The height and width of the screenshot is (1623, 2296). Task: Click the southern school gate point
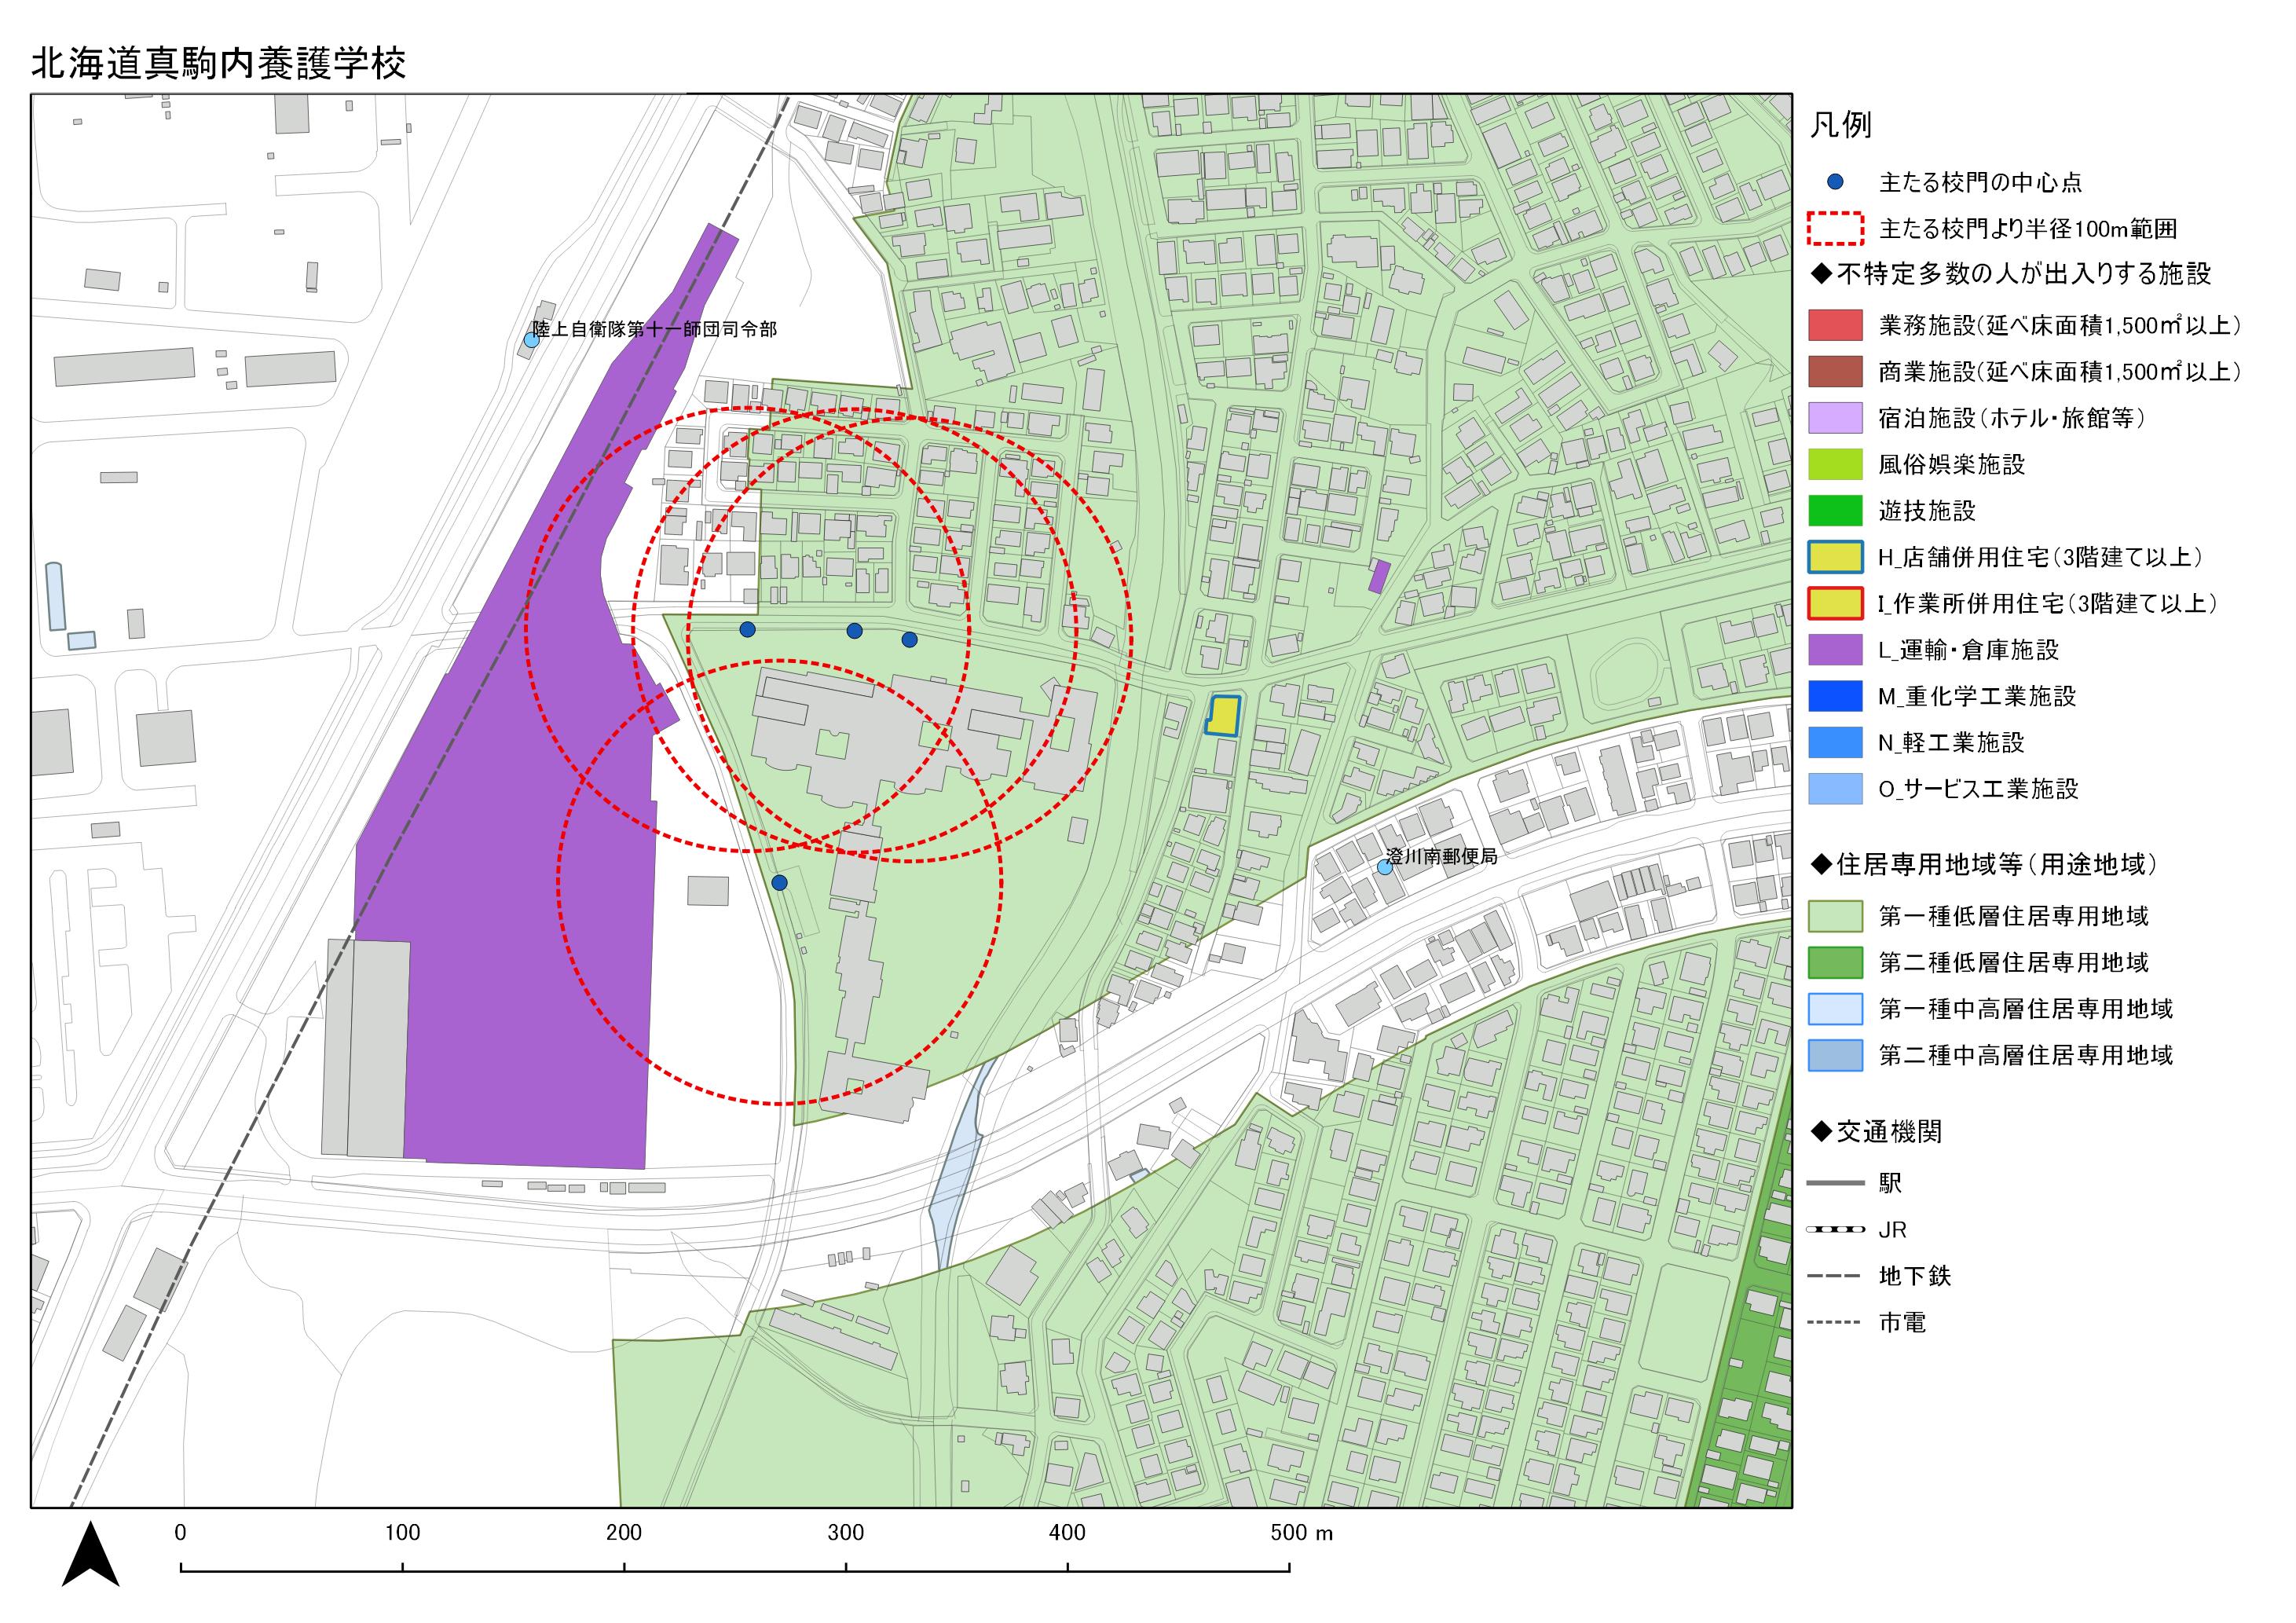[780, 883]
